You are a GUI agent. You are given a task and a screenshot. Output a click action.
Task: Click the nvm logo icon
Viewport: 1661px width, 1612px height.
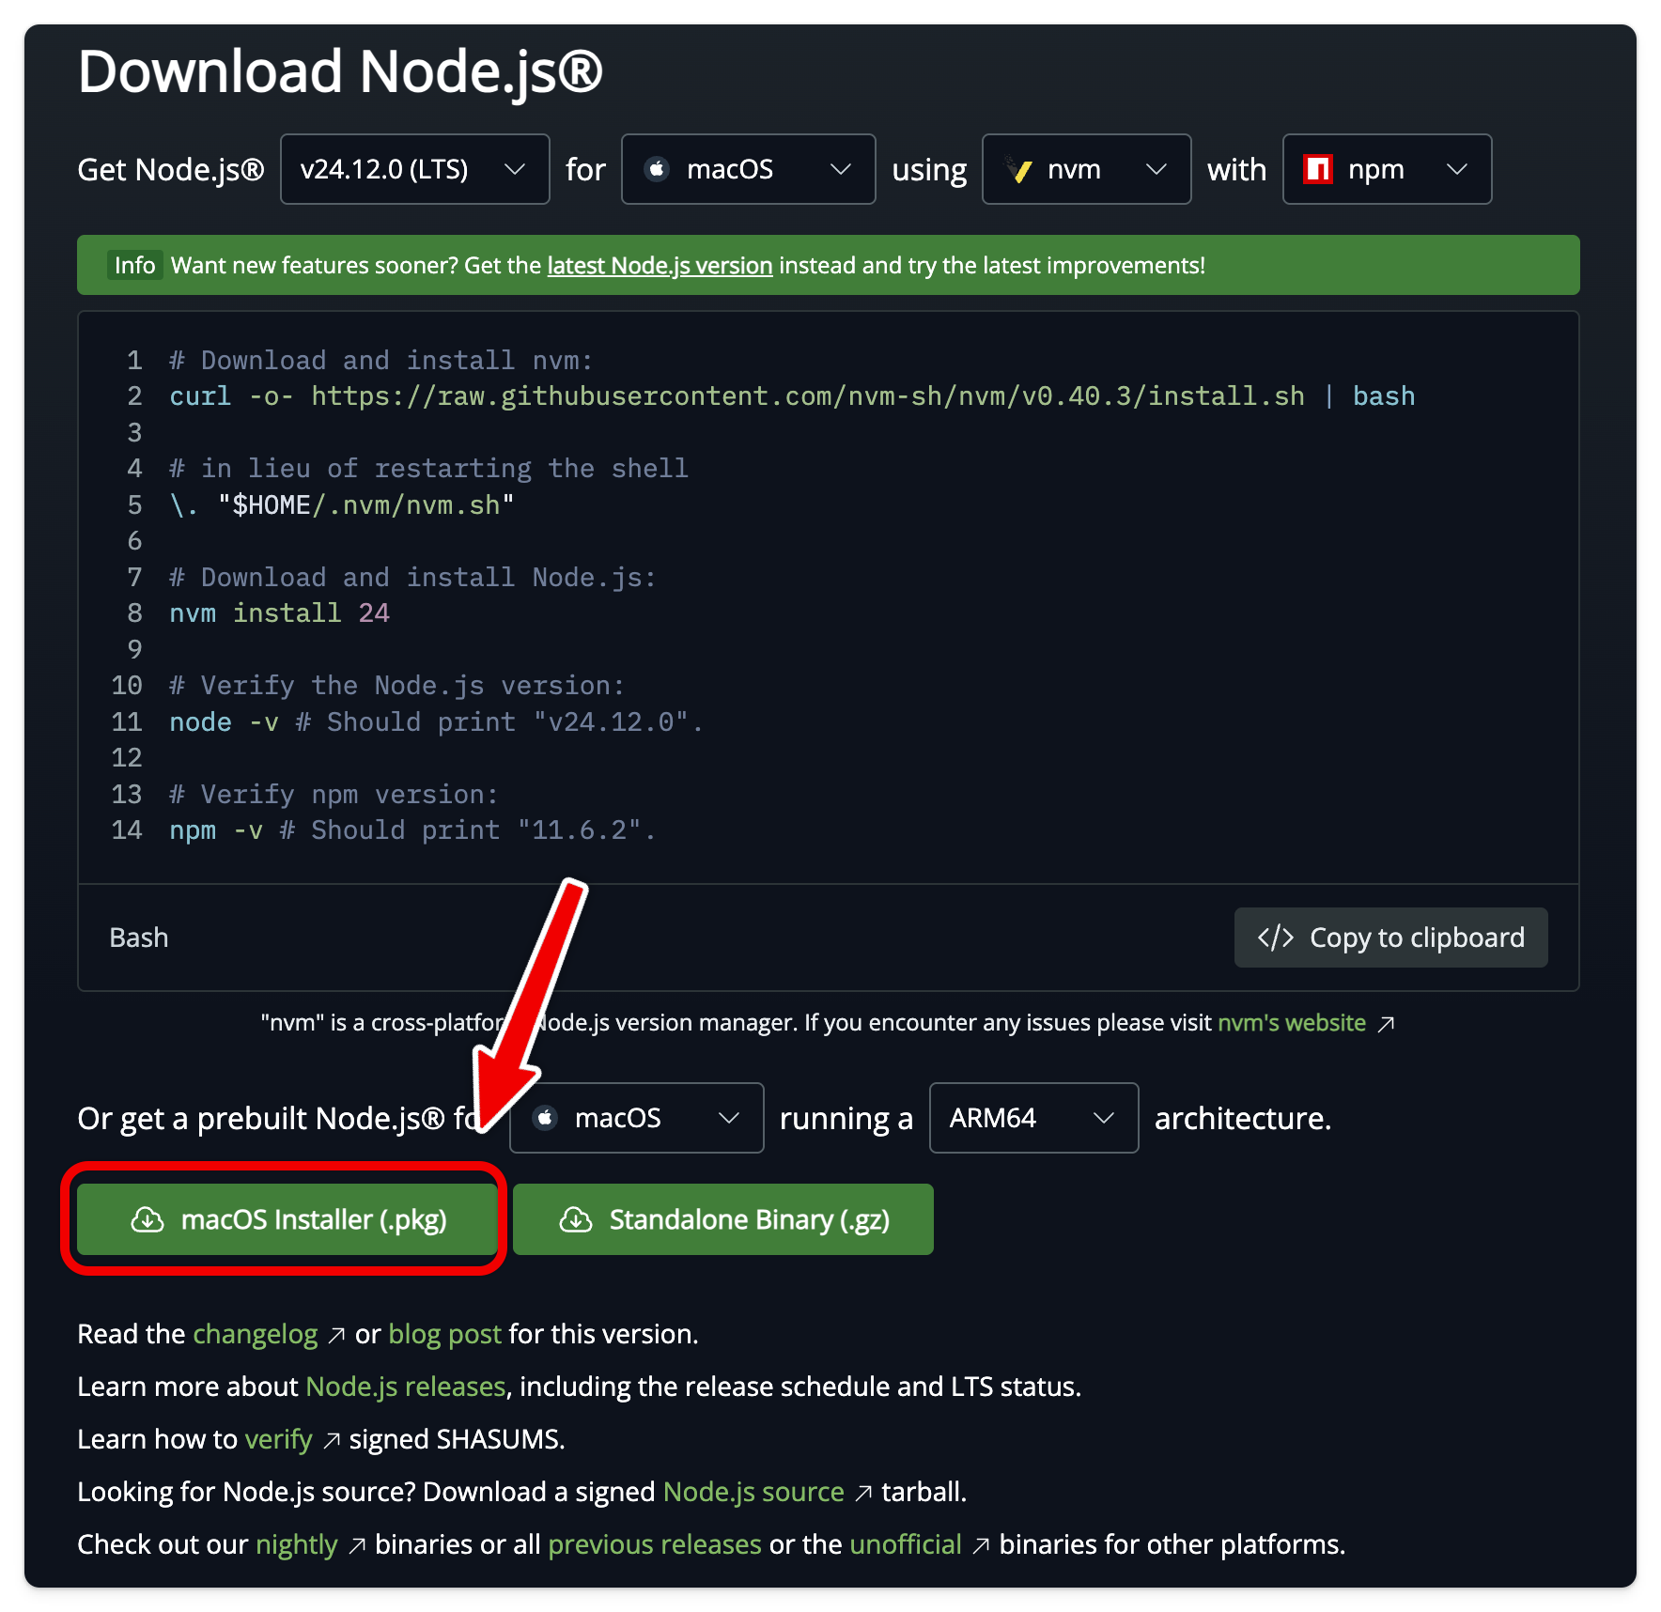[x=1019, y=169]
